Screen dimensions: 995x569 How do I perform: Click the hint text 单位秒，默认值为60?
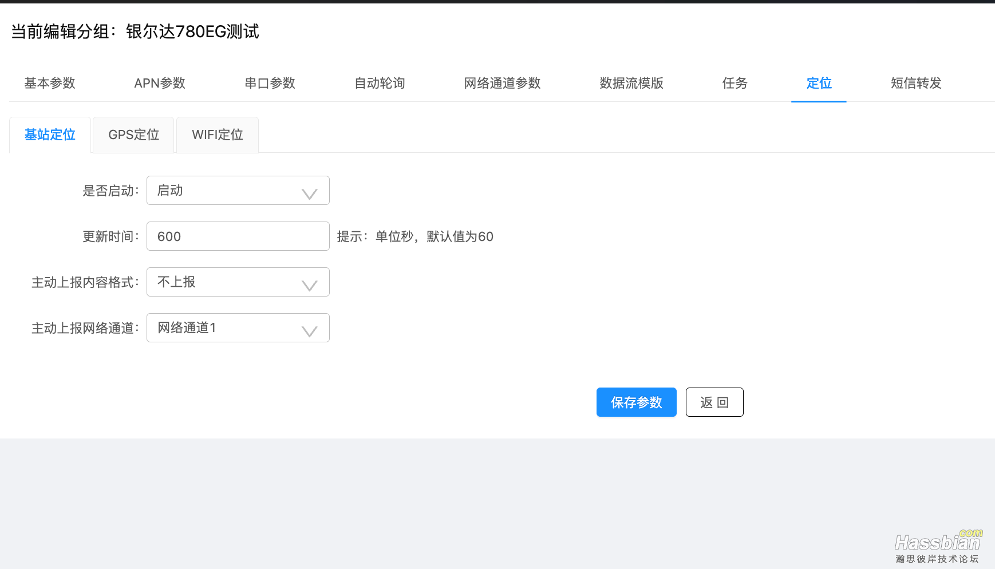(434, 236)
